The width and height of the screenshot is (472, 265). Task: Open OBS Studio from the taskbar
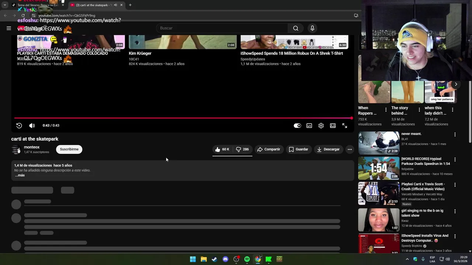click(236, 259)
